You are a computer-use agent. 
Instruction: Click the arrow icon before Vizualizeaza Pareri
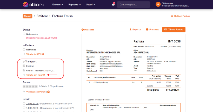pos(24,92)
